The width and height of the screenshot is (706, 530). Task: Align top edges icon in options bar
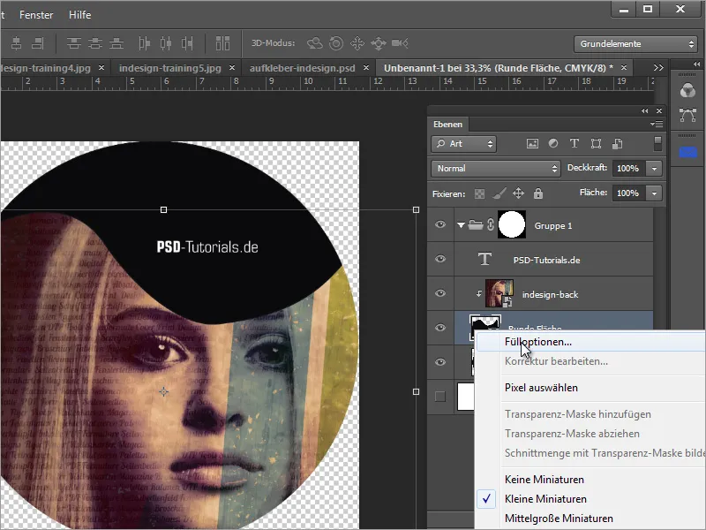tap(74, 43)
